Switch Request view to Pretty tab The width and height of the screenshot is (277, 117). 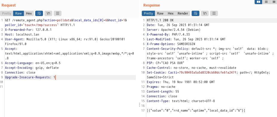coord(7,13)
